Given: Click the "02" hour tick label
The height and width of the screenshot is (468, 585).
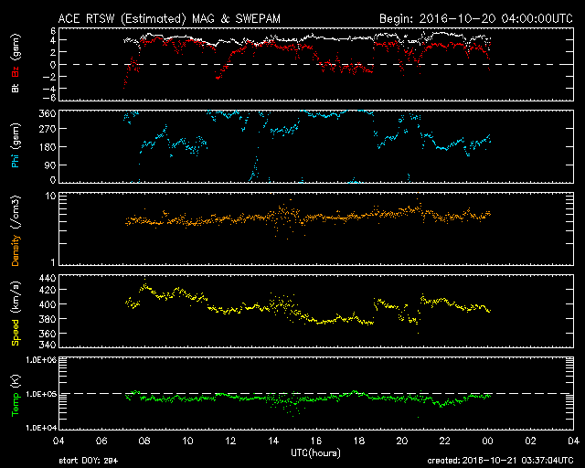Looking at the screenshot, I should pos(530,441).
